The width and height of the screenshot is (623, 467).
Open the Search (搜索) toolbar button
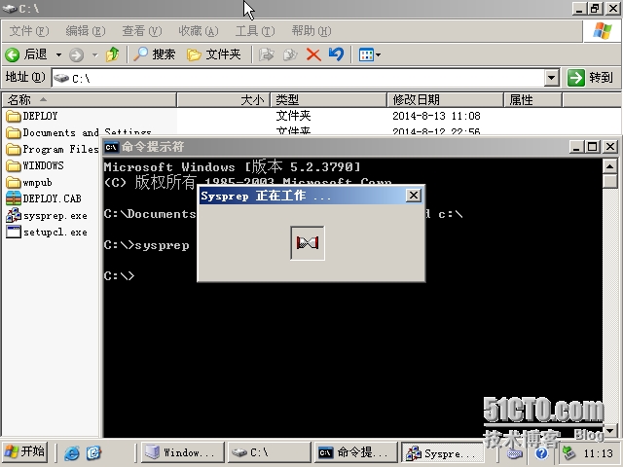coord(155,54)
